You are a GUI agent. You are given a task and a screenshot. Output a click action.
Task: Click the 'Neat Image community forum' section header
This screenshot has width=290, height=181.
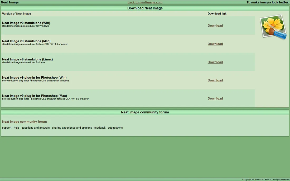(x=145, y=112)
